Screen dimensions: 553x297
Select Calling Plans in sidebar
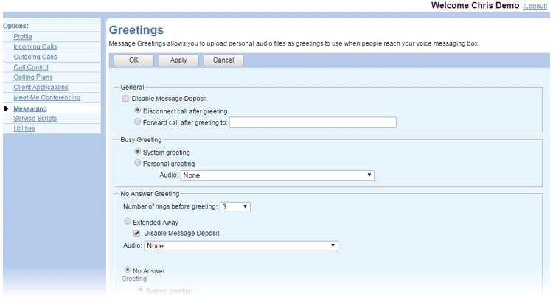(32, 77)
